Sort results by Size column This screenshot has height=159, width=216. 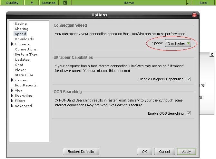pyautogui.click(x=203, y=3)
